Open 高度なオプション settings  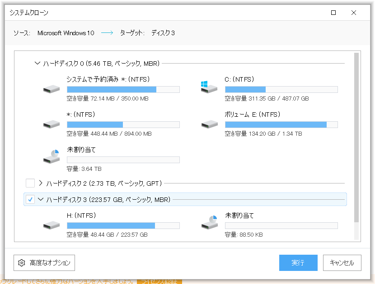click(44, 263)
